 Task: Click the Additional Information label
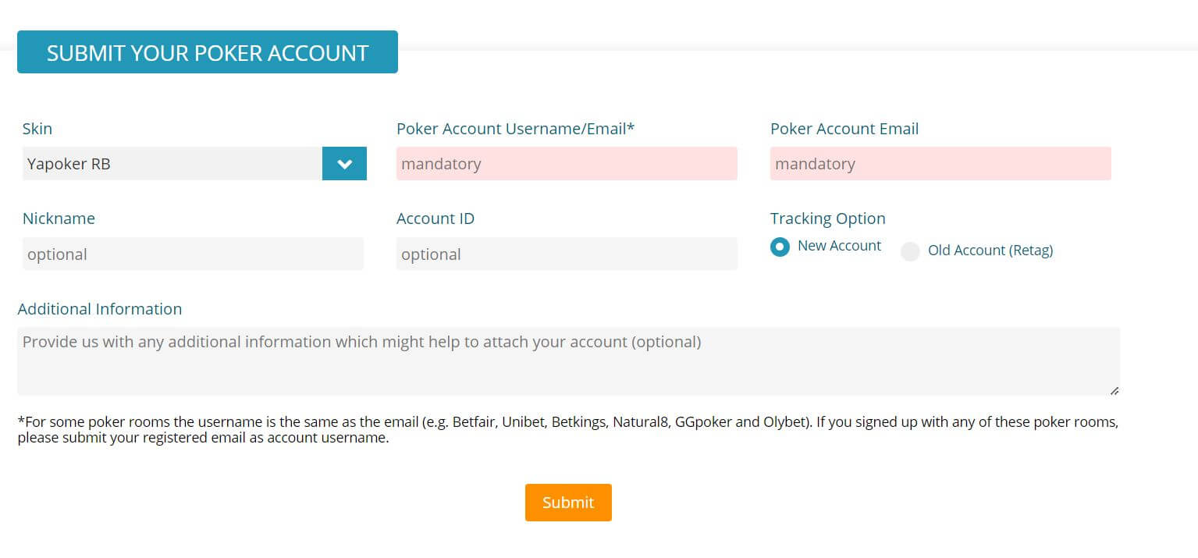[x=100, y=309]
